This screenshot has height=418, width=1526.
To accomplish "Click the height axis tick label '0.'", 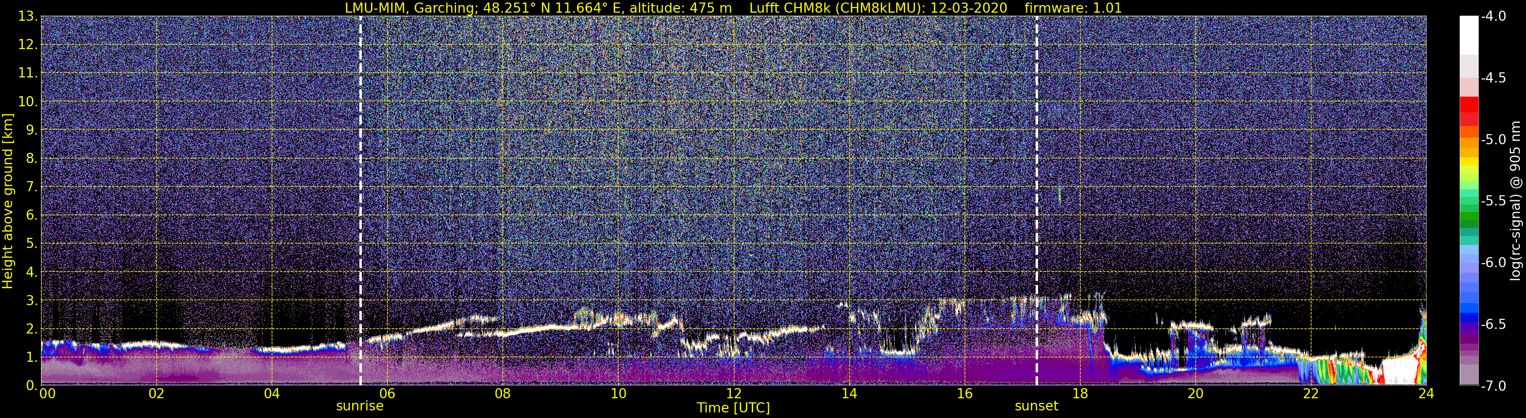I will click(31, 386).
